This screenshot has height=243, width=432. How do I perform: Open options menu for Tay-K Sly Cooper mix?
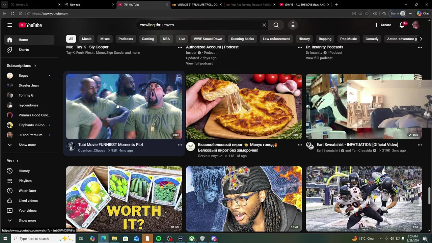point(180,47)
